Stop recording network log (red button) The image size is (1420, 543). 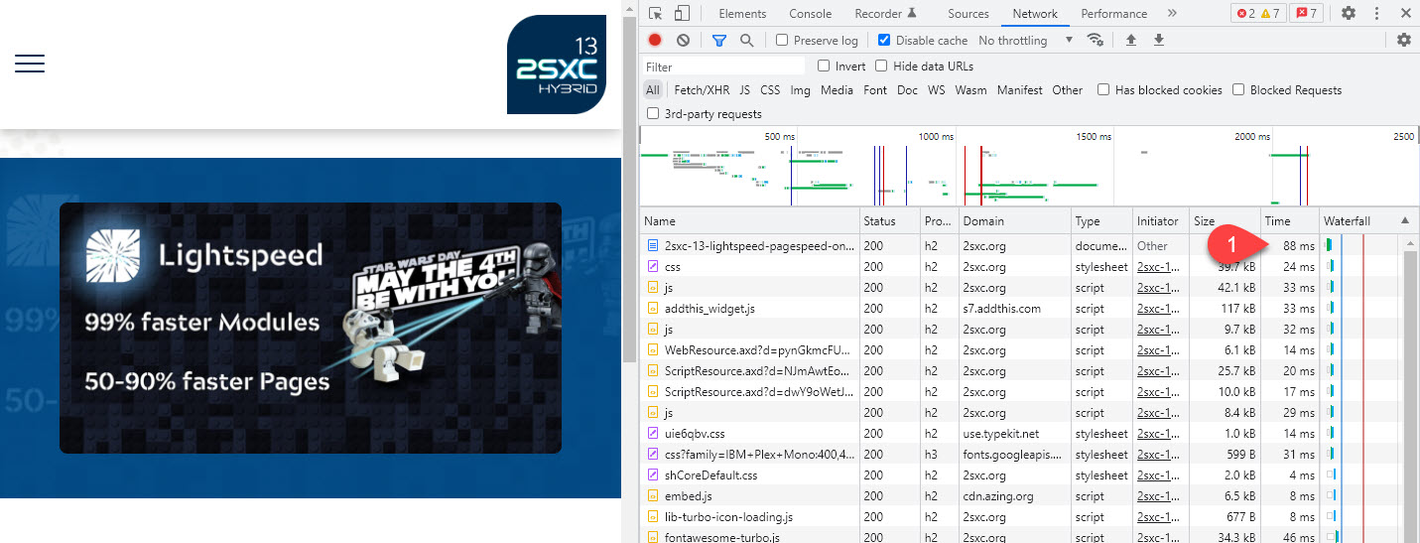click(655, 40)
